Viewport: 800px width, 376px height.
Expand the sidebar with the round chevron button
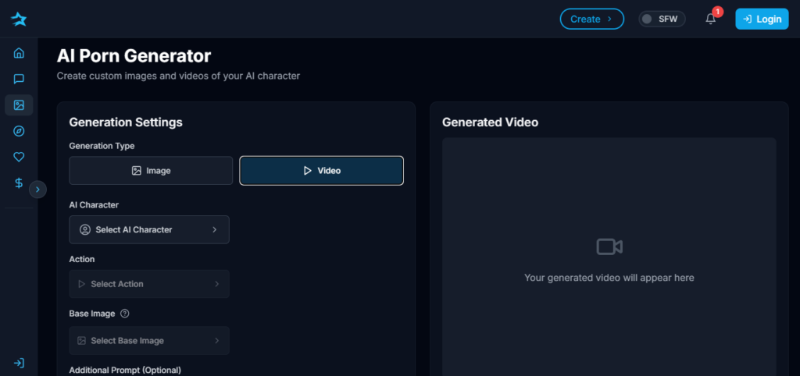pos(37,190)
